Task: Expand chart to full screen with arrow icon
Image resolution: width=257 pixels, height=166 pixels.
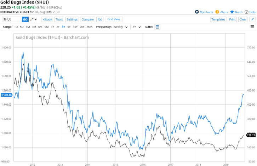Action: click(x=252, y=19)
